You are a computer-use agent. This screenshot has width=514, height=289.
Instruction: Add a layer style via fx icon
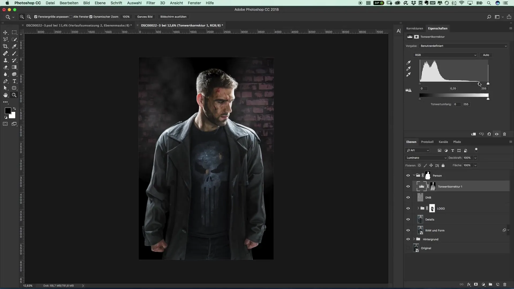(469, 284)
